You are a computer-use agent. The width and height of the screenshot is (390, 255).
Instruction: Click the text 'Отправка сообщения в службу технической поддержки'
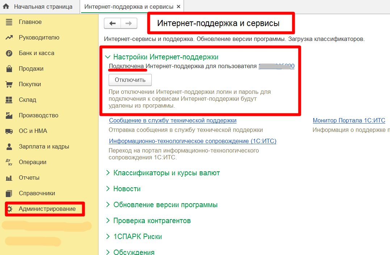(x=186, y=130)
